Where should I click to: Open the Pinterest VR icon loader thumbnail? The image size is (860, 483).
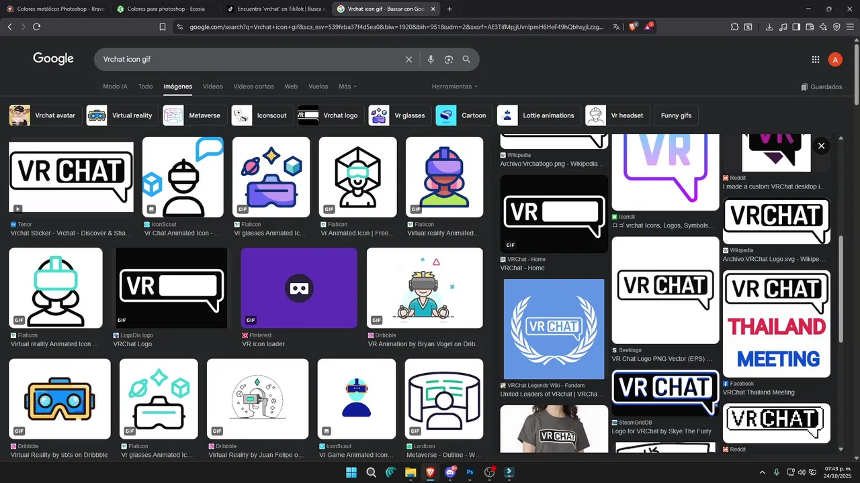(299, 288)
